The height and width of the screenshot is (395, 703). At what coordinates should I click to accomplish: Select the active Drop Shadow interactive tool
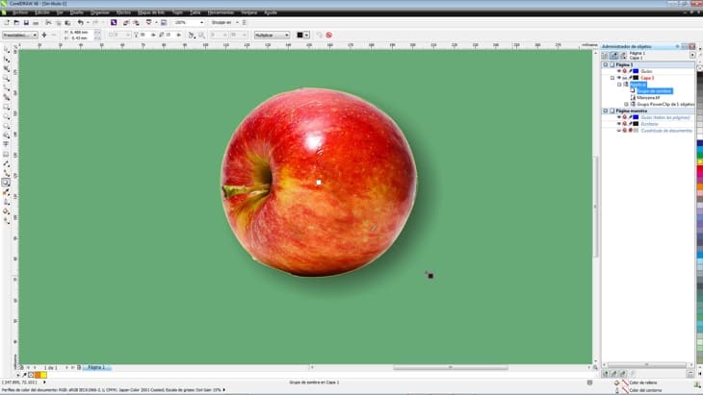(7, 183)
